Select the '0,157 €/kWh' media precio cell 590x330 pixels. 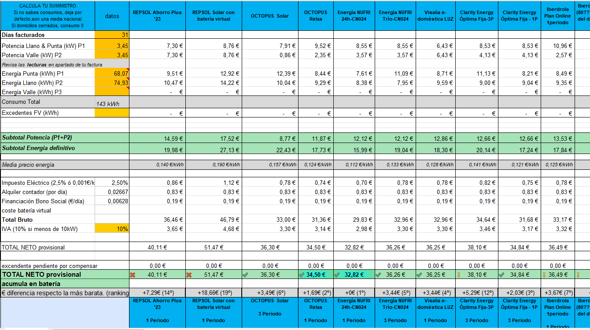tap(270, 165)
